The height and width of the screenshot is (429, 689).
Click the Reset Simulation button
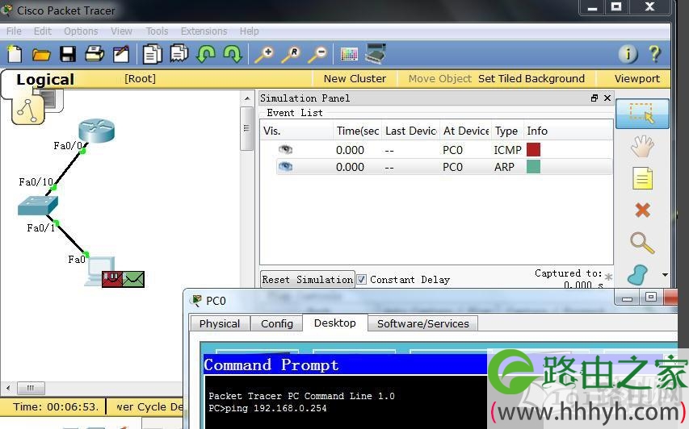click(x=308, y=280)
